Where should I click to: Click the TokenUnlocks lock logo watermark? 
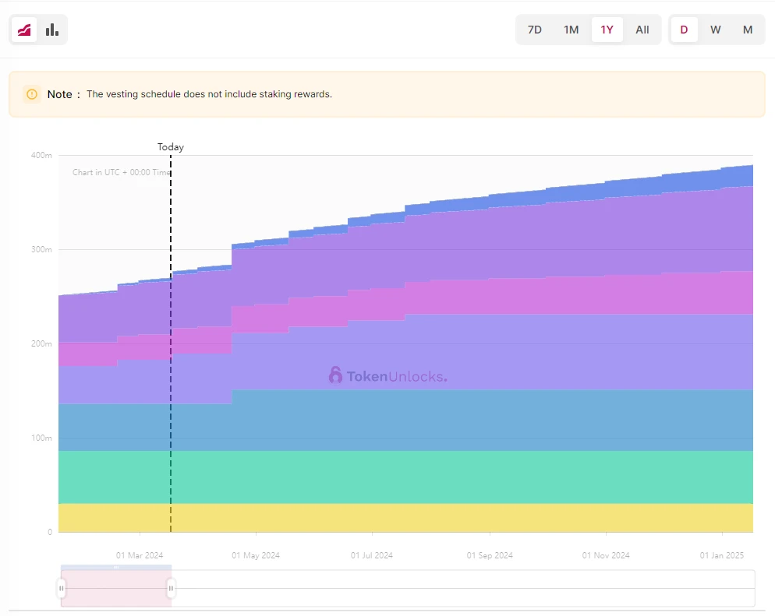[335, 375]
